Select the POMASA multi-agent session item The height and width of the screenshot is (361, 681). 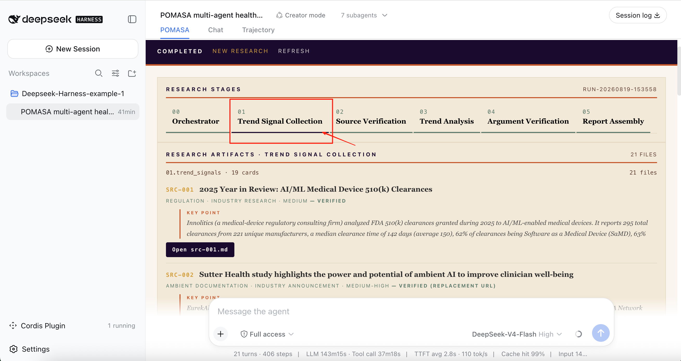click(x=73, y=112)
